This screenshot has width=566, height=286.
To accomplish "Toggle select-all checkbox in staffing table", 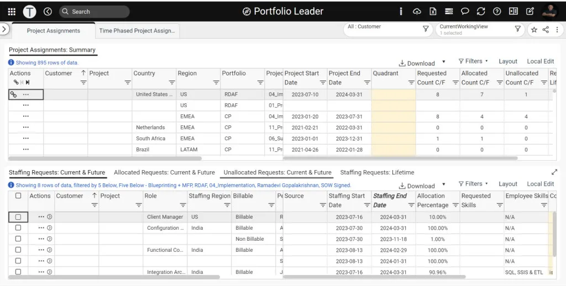I will pyautogui.click(x=18, y=196).
